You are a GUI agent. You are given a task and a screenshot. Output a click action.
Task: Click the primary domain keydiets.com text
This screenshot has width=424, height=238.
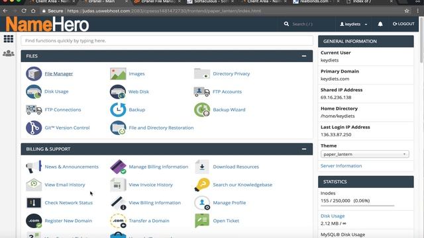click(x=335, y=79)
